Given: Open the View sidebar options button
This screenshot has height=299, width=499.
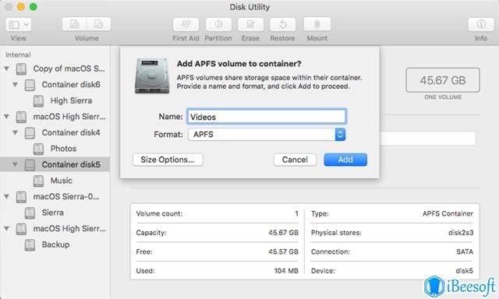Looking at the screenshot, I should (x=19, y=24).
